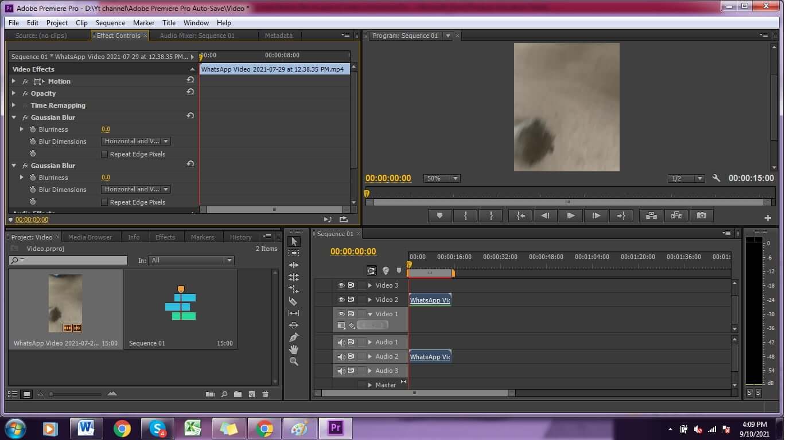Select the Pen tool
Image resolution: width=786 pixels, height=440 pixels.
click(x=294, y=337)
